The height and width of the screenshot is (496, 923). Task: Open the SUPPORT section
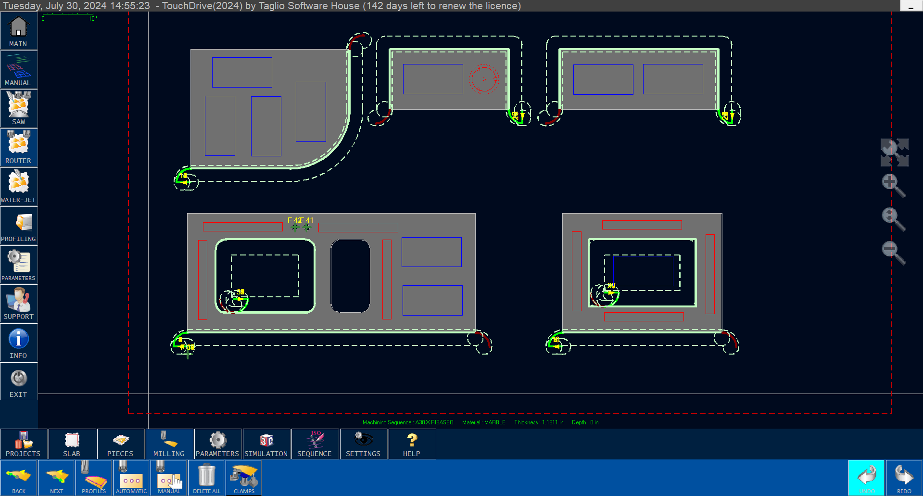tap(19, 304)
